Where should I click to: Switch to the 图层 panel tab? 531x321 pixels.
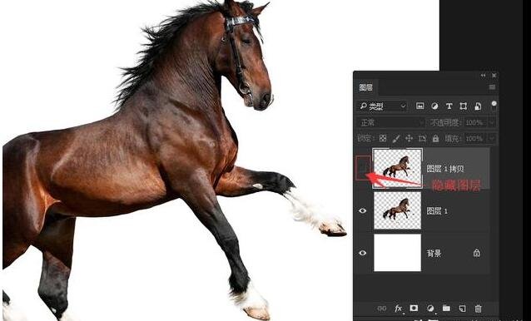pos(365,87)
